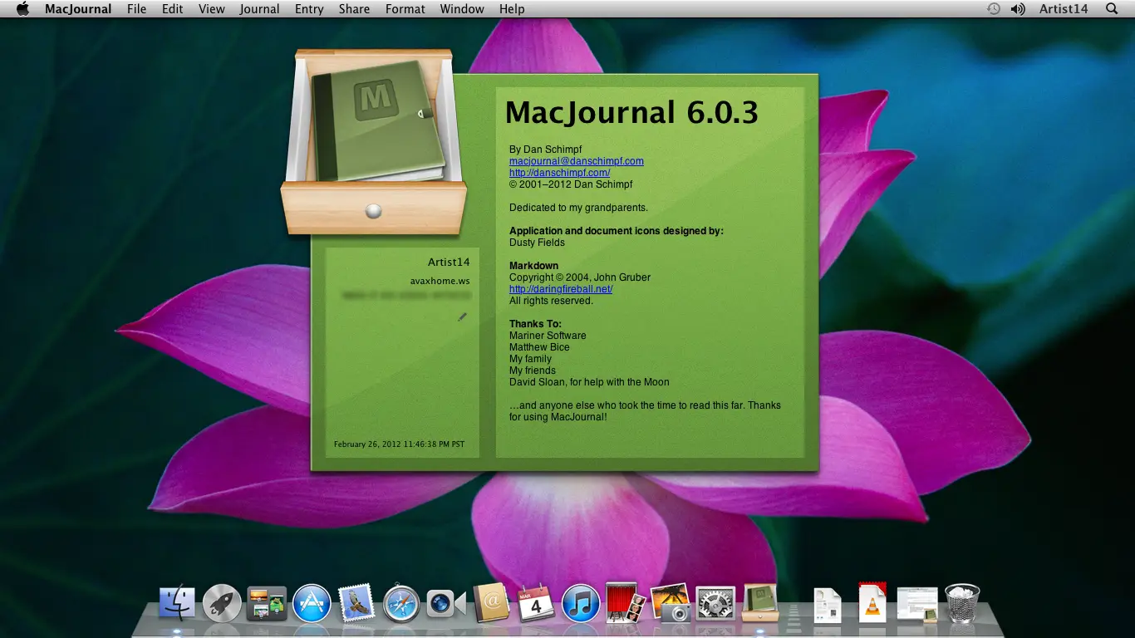Click the 'avaxhome.ws' registration text
The image size is (1135, 638).
tap(440, 281)
